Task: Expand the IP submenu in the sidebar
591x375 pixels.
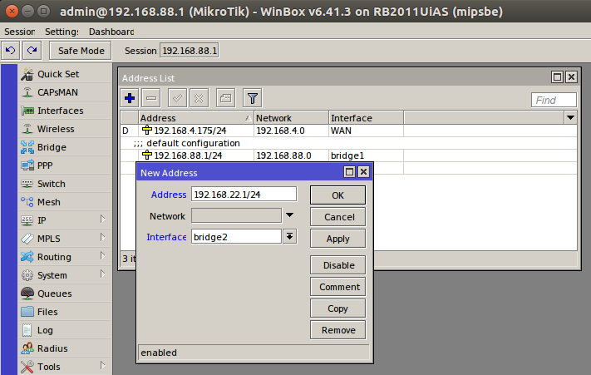Action: [x=103, y=220]
